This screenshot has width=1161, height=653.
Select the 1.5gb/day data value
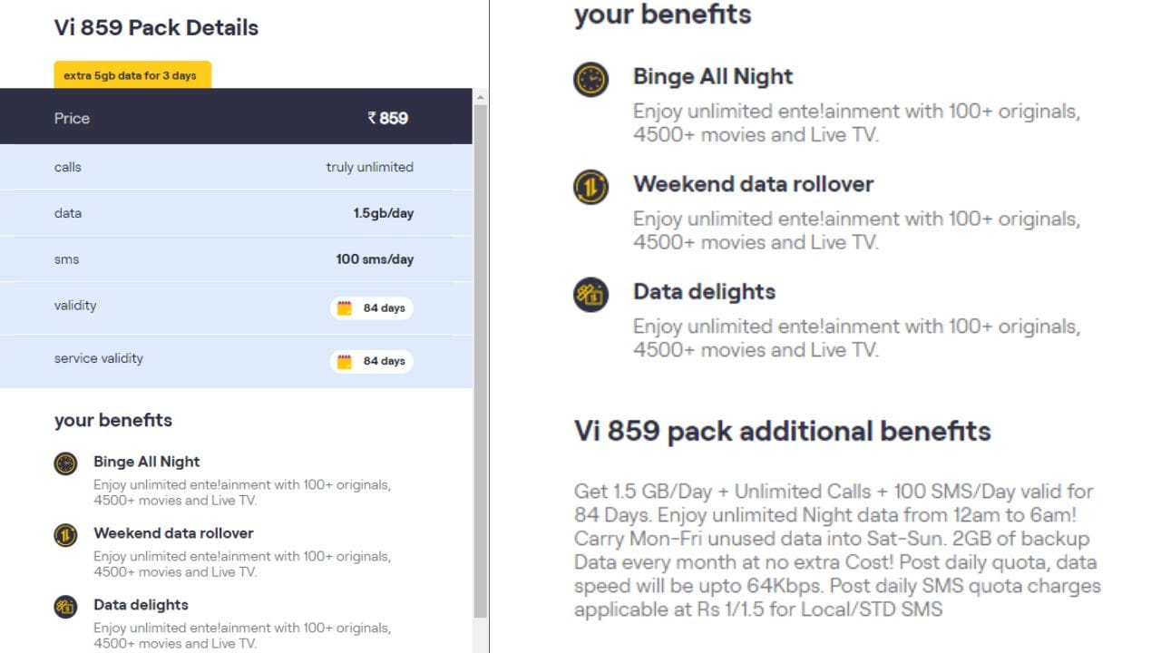tap(383, 213)
